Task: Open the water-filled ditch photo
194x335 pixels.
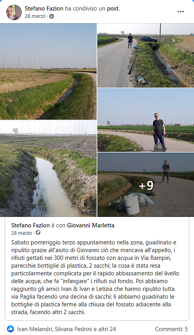Action: 48,169
